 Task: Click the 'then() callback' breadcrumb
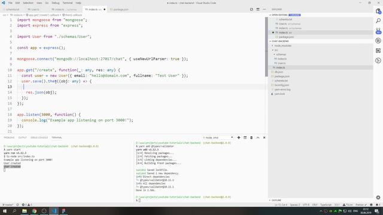click(x=72, y=15)
